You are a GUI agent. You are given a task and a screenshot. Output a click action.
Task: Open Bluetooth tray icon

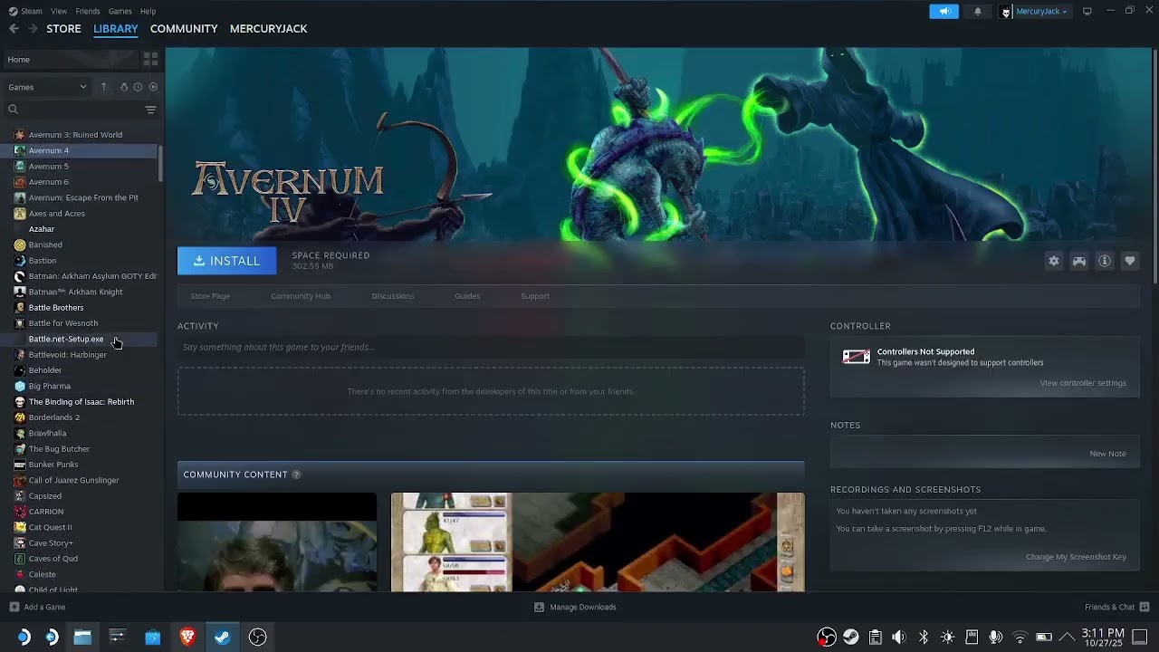[x=924, y=637]
